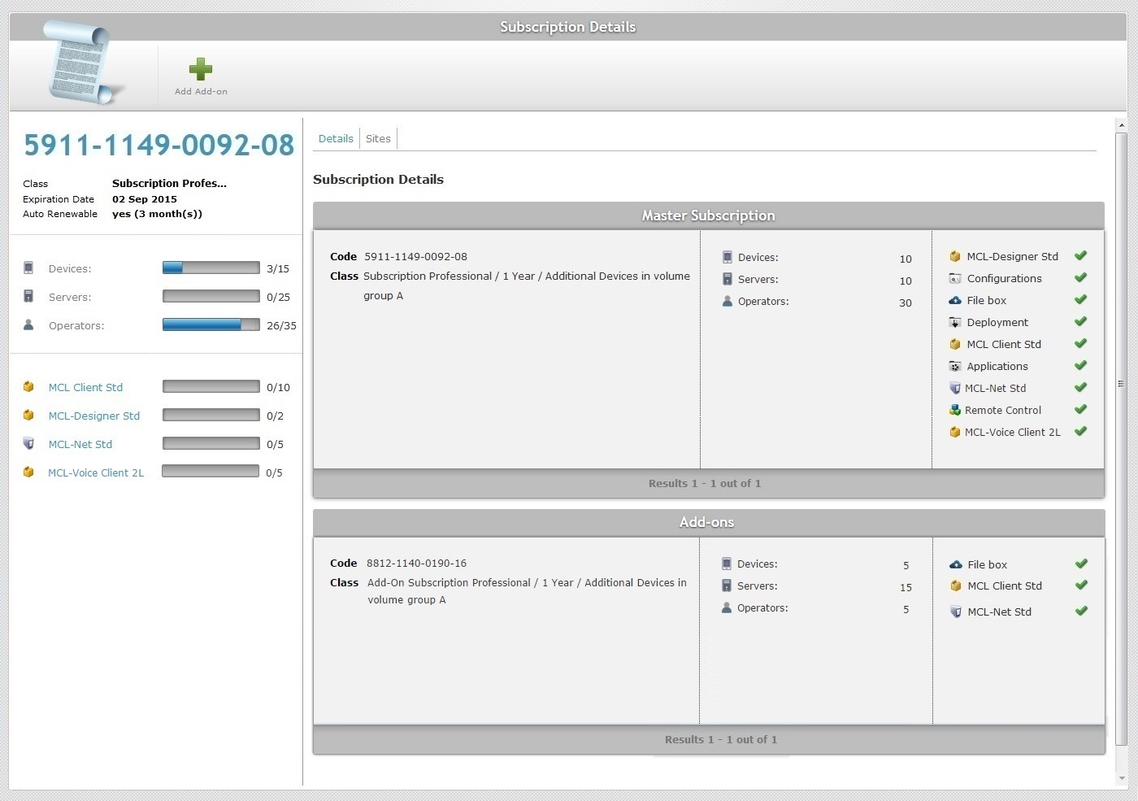Click green checkmark beside Remote Control
The image size is (1138, 801).
(x=1080, y=409)
